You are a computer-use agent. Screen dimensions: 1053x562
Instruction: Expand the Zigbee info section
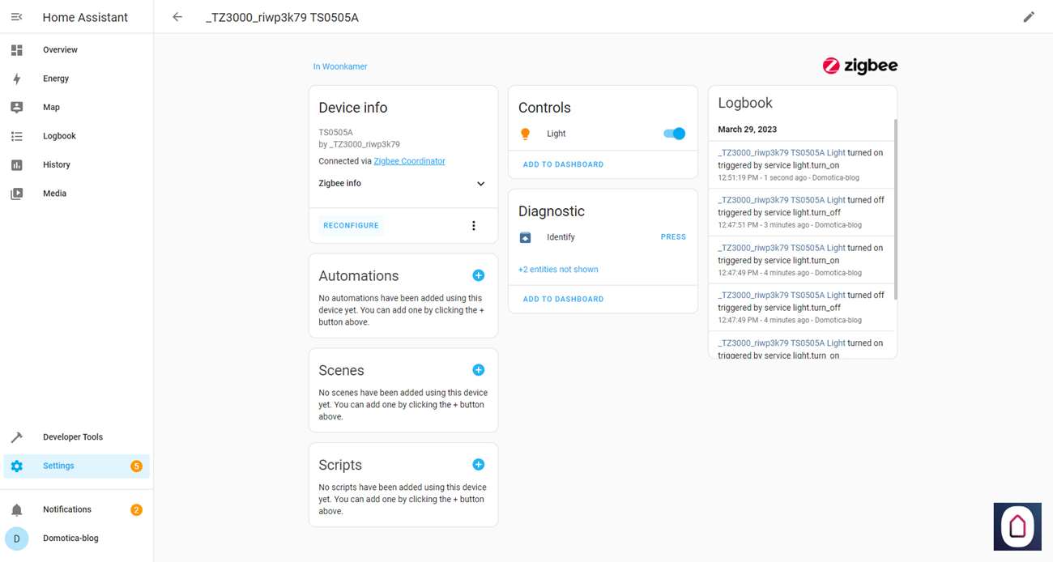pos(480,184)
